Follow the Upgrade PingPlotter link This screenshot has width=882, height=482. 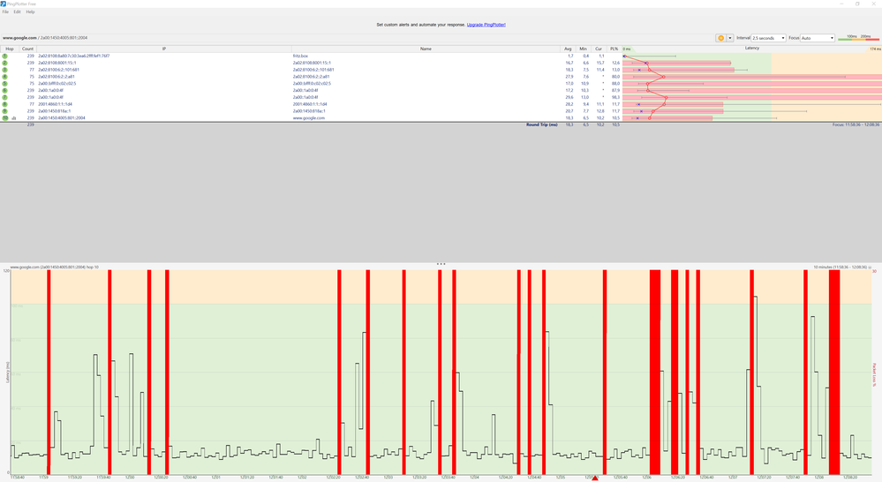[x=486, y=25]
